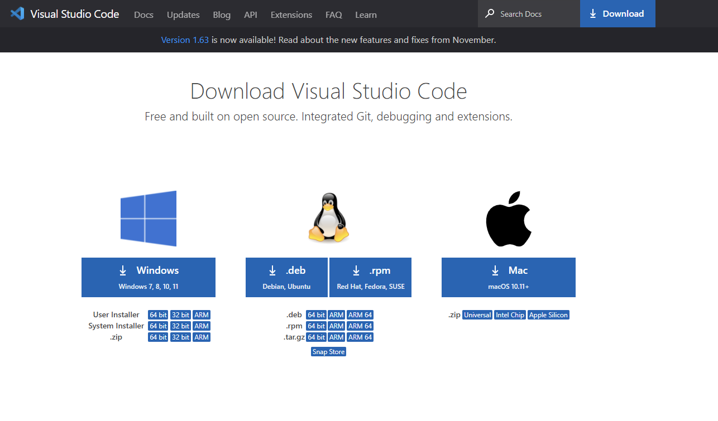
Task: Open the Extensions navigation link
Action: 291,14
